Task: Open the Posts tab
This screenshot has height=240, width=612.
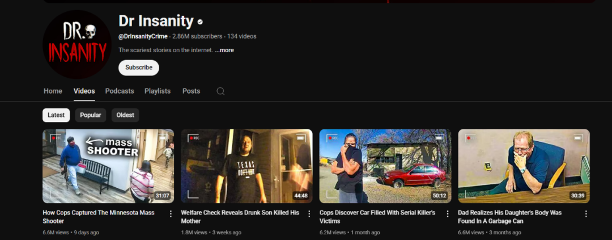Action: [192, 91]
